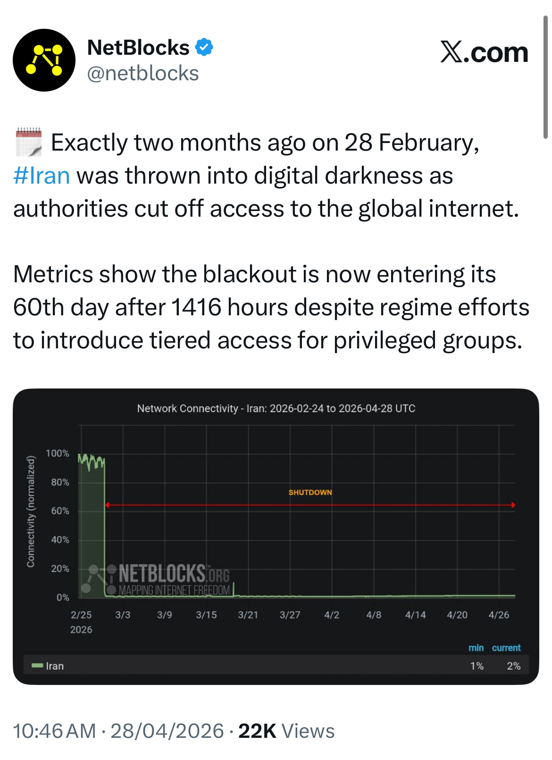Click the right red shutdown arrowhead

click(x=513, y=505)
